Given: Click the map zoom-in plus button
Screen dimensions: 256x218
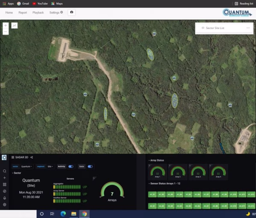Looking at the screenshot, I should click(6, 26).
